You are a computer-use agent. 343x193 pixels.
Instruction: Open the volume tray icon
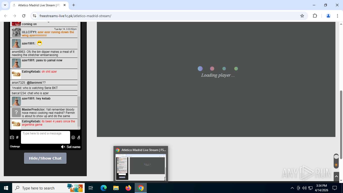pos(304,188)
